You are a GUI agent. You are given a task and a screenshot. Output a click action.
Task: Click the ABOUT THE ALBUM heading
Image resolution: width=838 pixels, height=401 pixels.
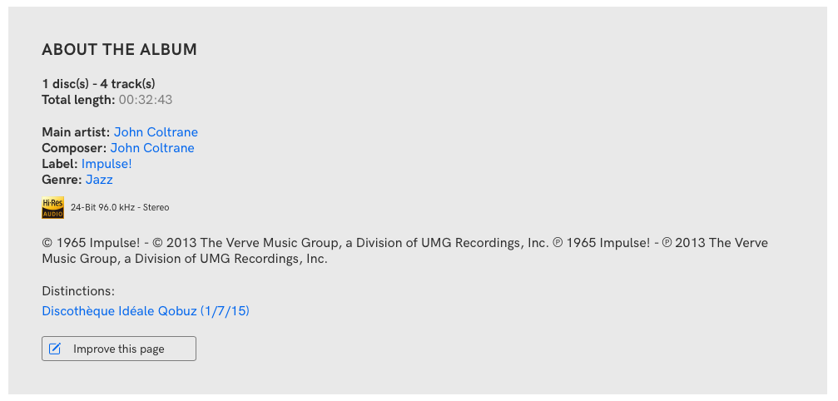tap(119, 50)
